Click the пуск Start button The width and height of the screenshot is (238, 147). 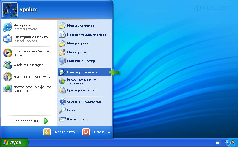pos(14,143)
